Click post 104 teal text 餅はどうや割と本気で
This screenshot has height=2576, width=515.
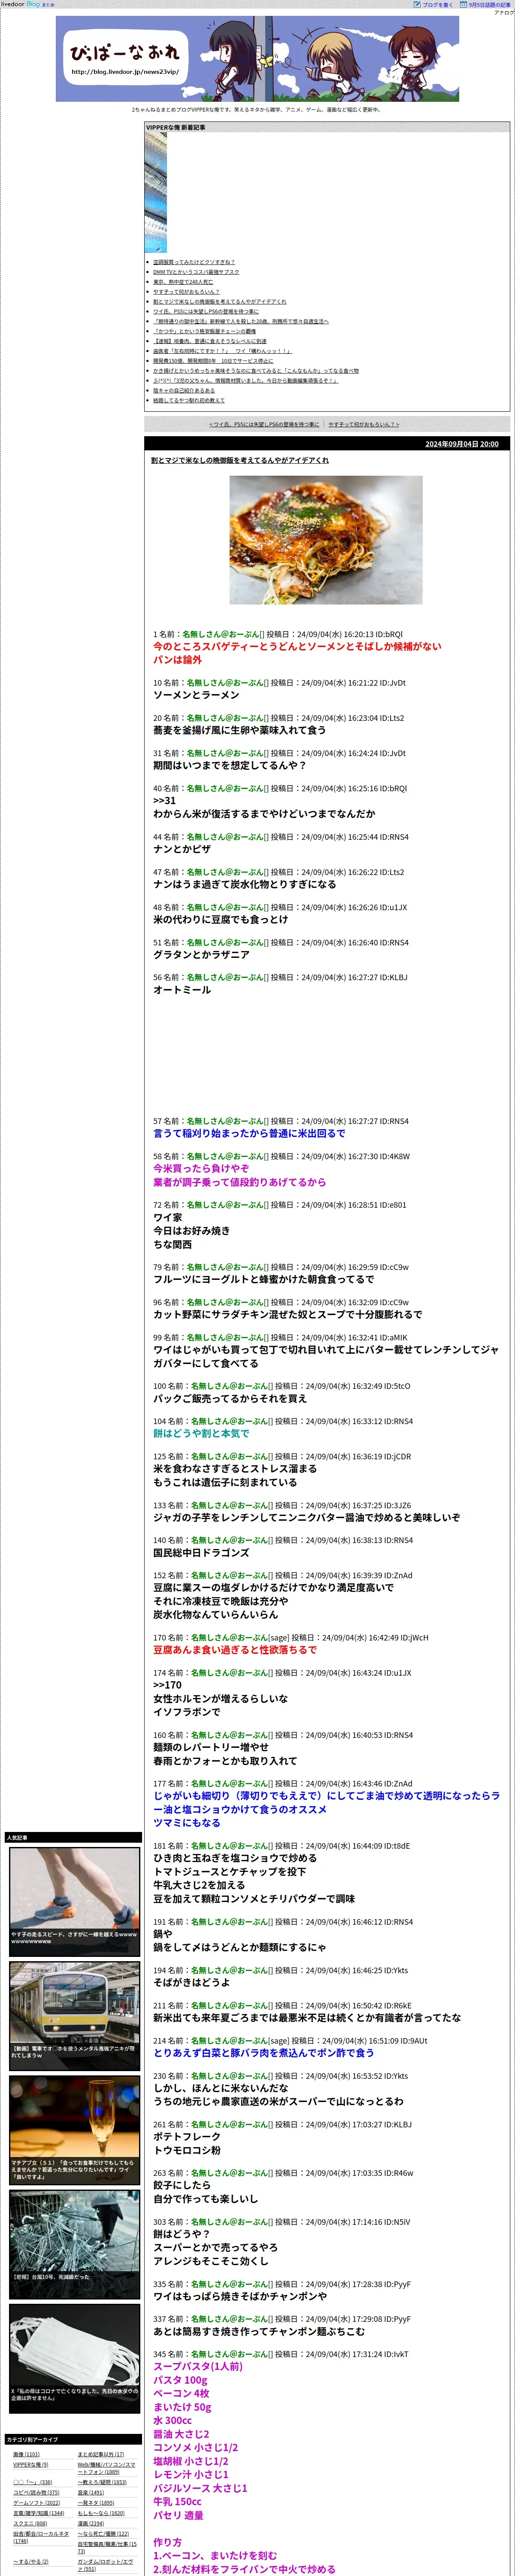(x=201, y=1434)
